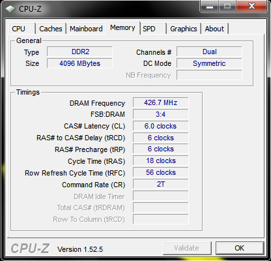This screenshot has height=261, width=271.
Task: Minimize the CPU-Z window
Action: coord(209,6)
